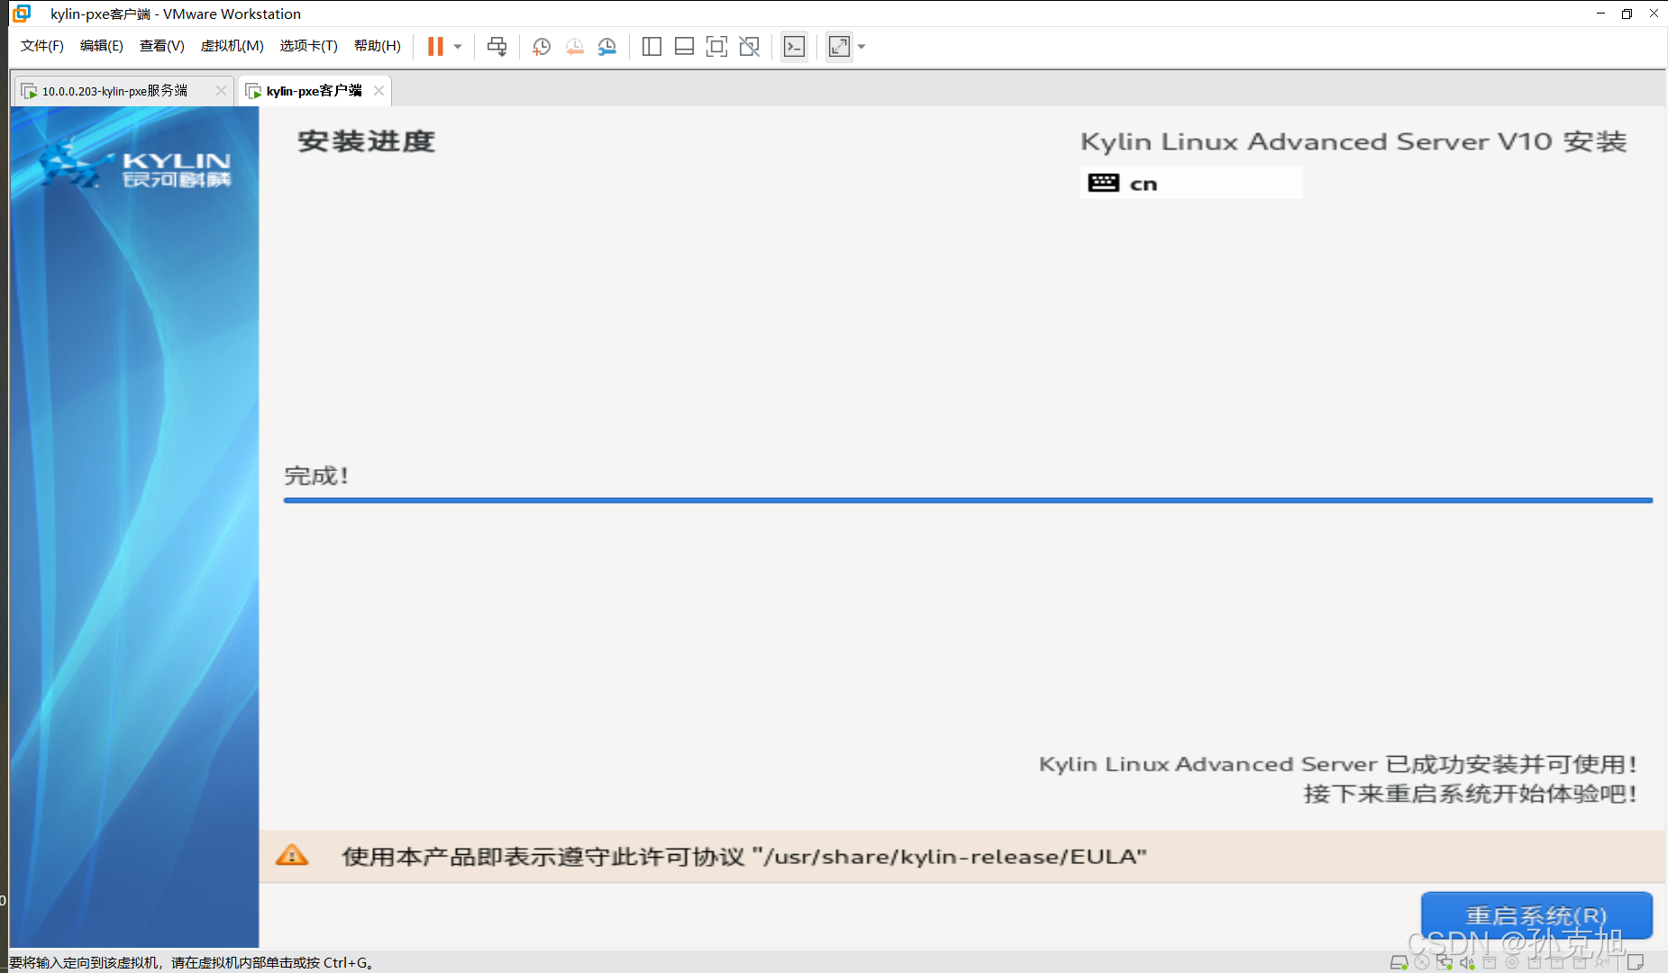Click Kylin Linux Advanced Server V10 安装 title

coord(1354,141)
